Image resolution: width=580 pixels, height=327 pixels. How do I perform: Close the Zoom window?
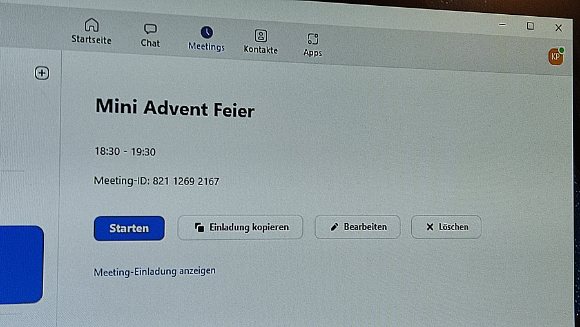click(559, 28)
